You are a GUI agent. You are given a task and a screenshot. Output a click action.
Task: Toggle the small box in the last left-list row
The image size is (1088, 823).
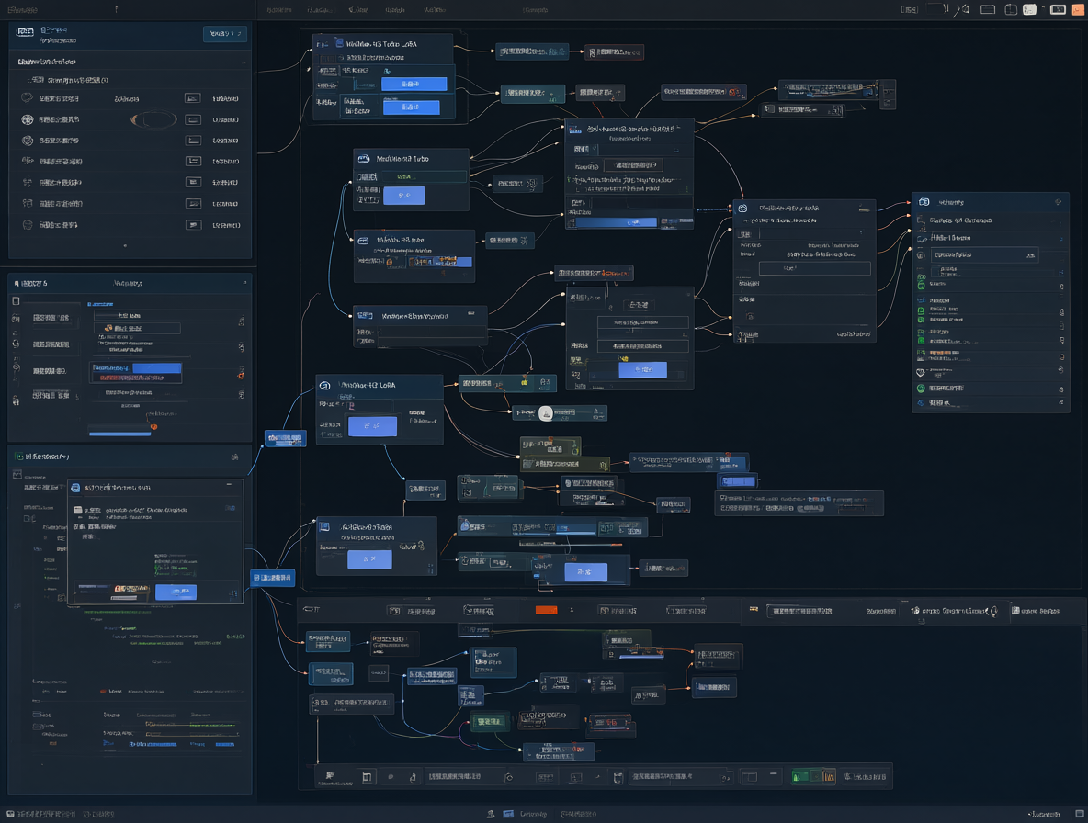coord(193,225)
